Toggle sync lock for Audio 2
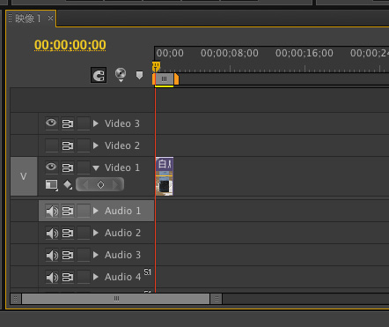This screenshot has width=389, height=327. tap(68, 233)
